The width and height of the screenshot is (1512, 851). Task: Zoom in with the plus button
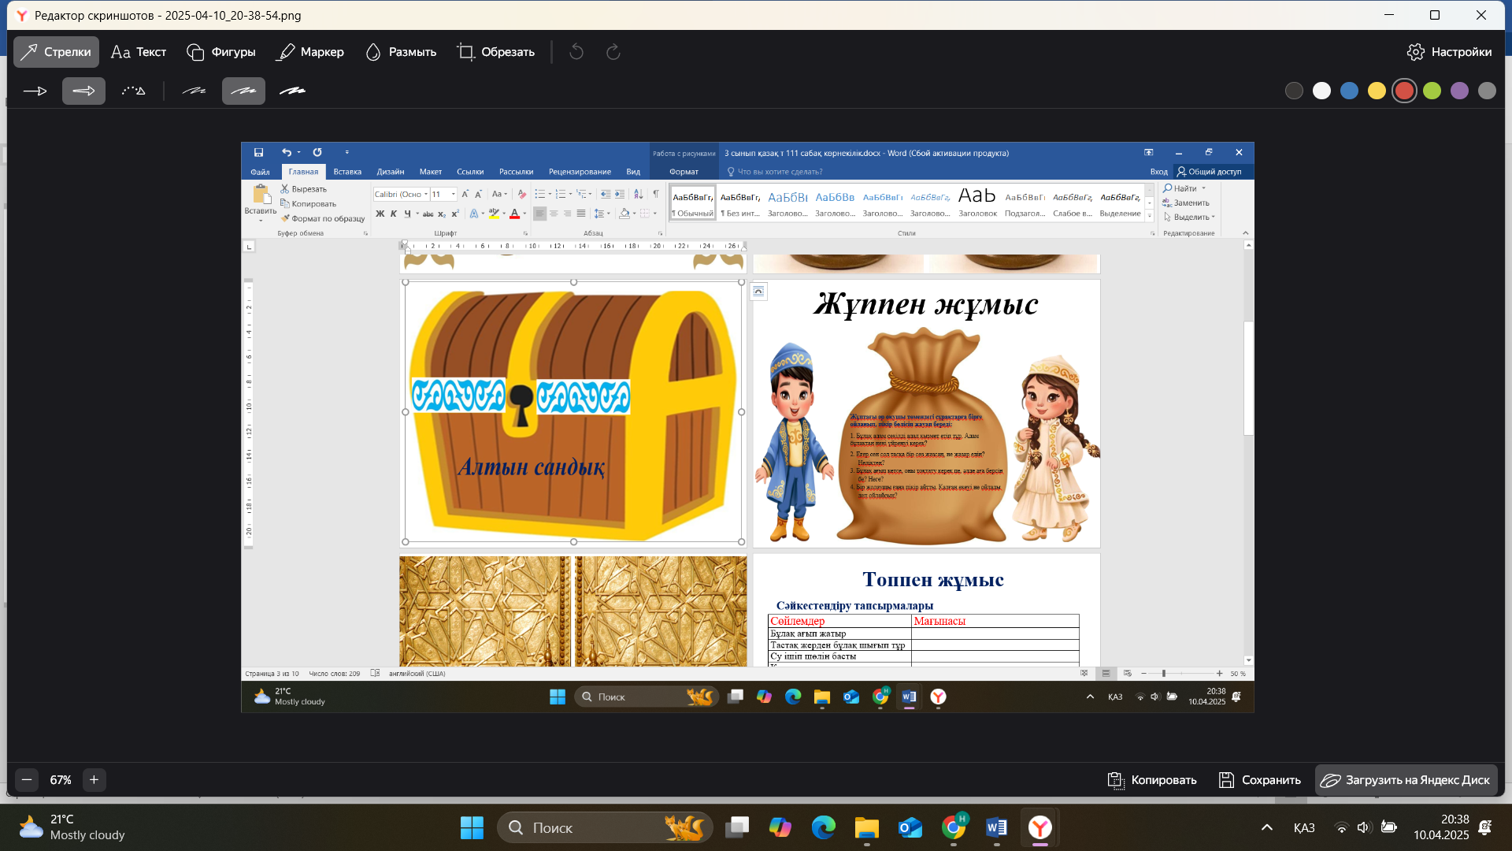point(94,780)
